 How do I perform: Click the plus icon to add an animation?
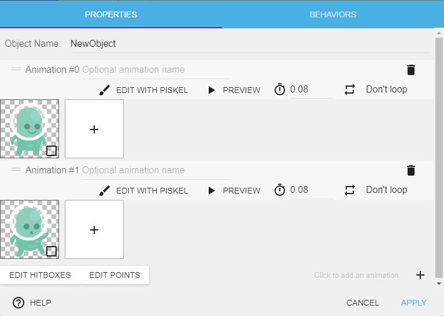coord(420,275)
